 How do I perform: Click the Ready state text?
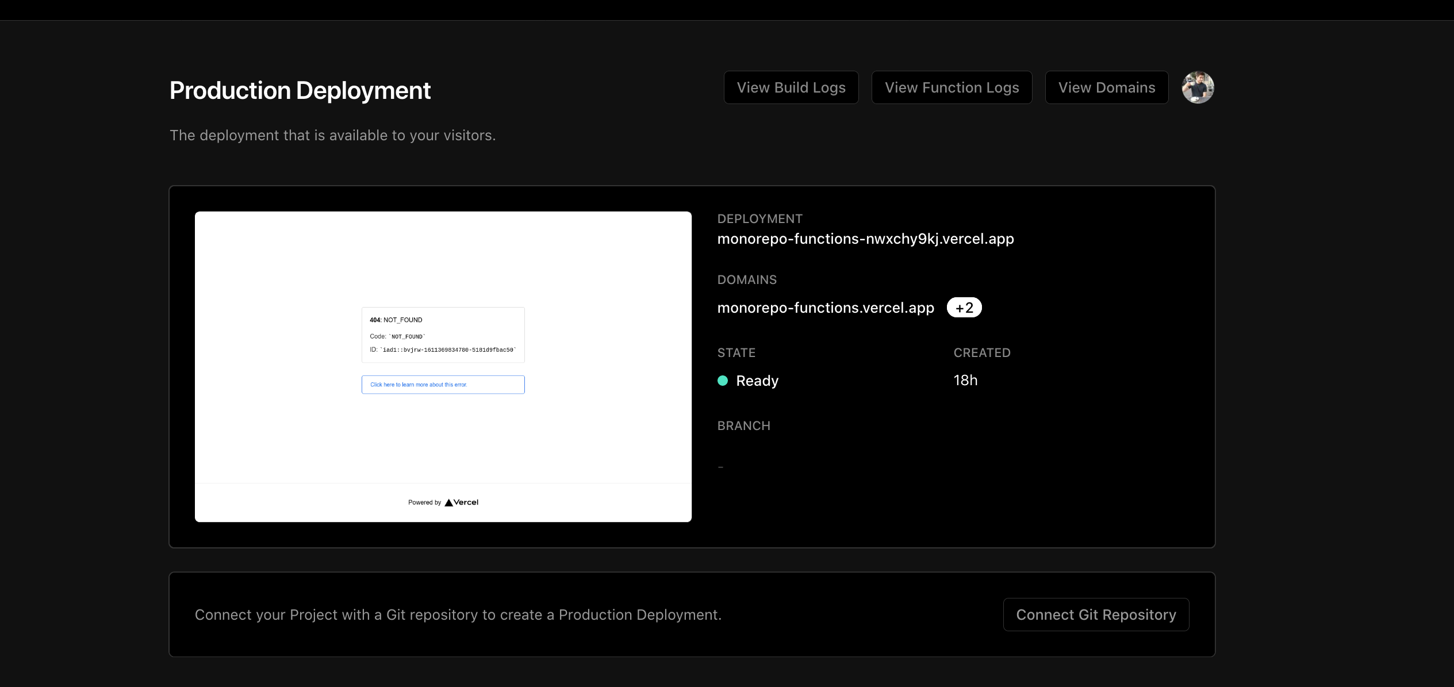pyautogui.click(x=757, y=381)
